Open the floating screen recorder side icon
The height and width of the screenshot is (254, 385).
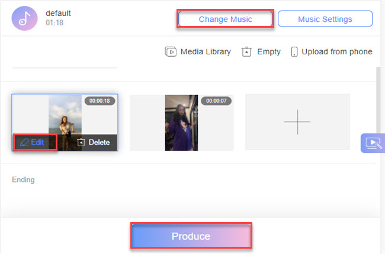[x=373, y=143]
